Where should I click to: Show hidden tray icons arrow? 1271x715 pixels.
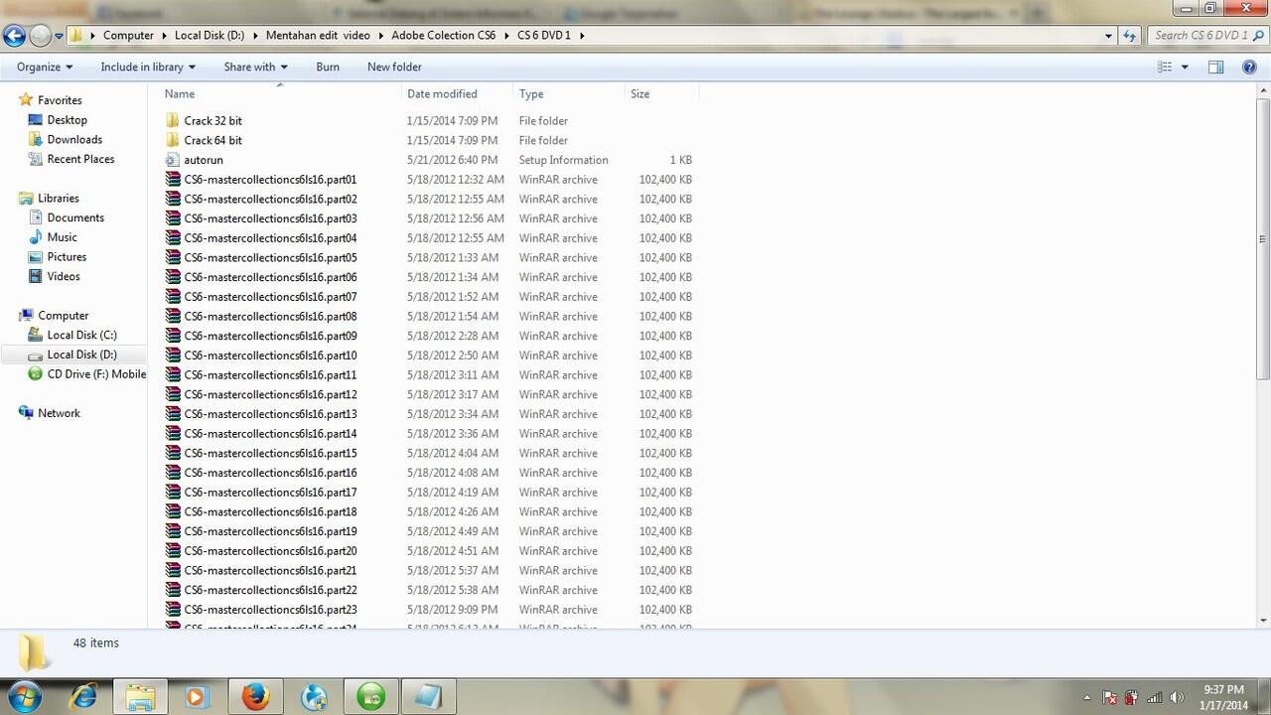click(x=1087, y=698)
